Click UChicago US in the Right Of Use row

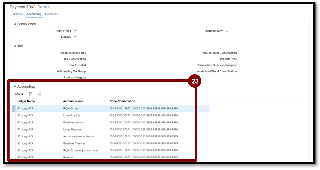[x=25, y=108]
